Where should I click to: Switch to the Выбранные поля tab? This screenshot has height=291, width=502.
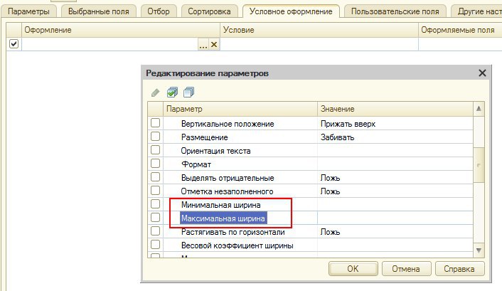tap(99, 11)
